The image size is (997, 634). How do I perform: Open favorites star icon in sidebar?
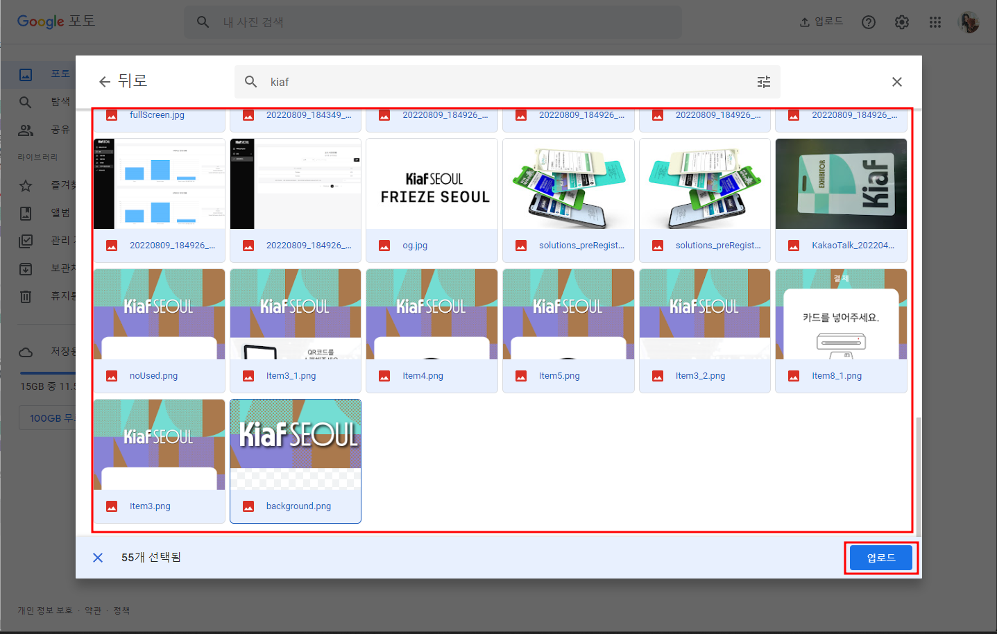coord(26,185)
